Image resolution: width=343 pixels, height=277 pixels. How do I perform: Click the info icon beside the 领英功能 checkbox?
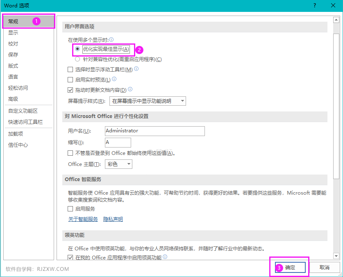[x=165, y=257]
